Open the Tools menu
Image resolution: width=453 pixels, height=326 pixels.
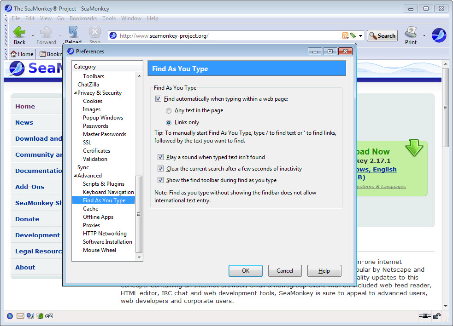tap(109, 18)
